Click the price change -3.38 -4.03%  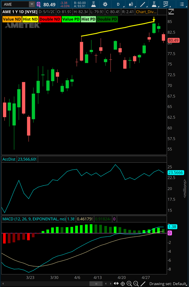(x=65, y=4)
